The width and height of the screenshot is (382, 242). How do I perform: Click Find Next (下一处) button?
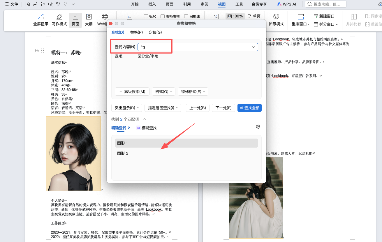click(x=223, y=108)
